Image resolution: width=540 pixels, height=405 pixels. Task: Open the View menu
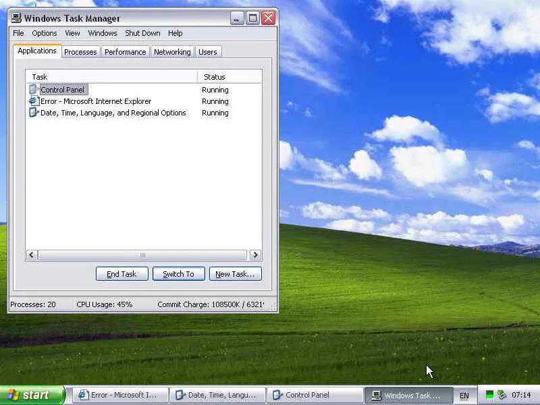coord(72,33)
